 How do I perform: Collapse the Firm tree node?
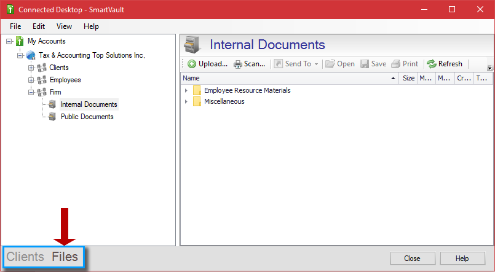tap(31, 92)
